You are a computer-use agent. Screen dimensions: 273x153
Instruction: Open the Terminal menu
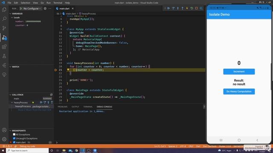pos(58,3)
